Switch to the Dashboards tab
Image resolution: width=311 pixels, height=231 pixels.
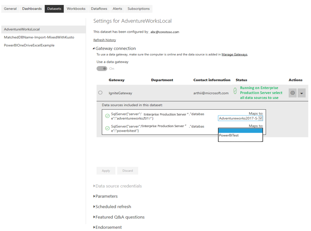32,9
